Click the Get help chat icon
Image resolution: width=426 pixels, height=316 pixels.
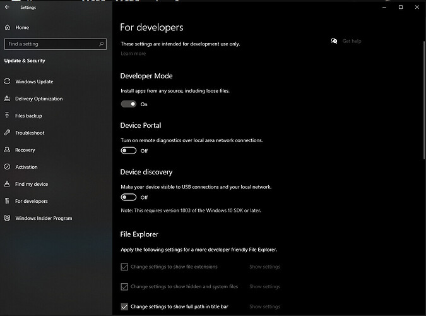pos(334,41)
